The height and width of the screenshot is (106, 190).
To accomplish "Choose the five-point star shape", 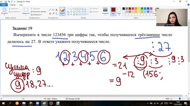I will point(74,14).
